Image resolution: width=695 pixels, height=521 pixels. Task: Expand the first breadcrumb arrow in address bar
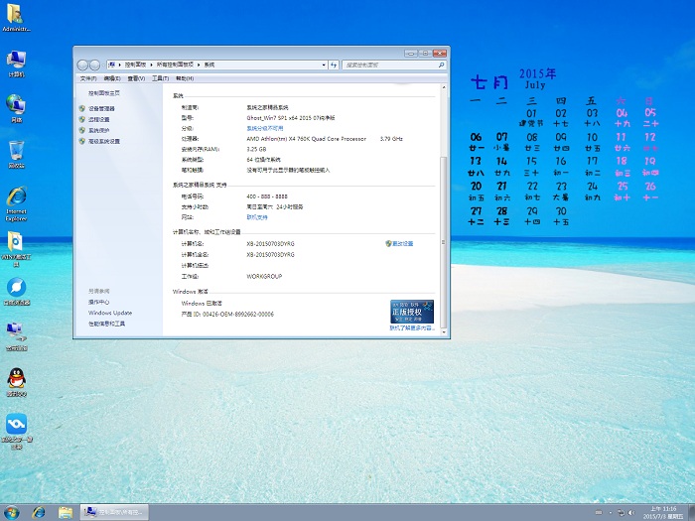(x=119, y=65)
